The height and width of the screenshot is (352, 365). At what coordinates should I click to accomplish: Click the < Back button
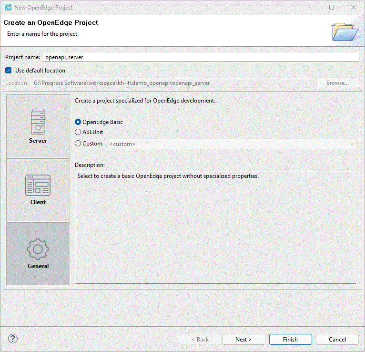(200, 340)
